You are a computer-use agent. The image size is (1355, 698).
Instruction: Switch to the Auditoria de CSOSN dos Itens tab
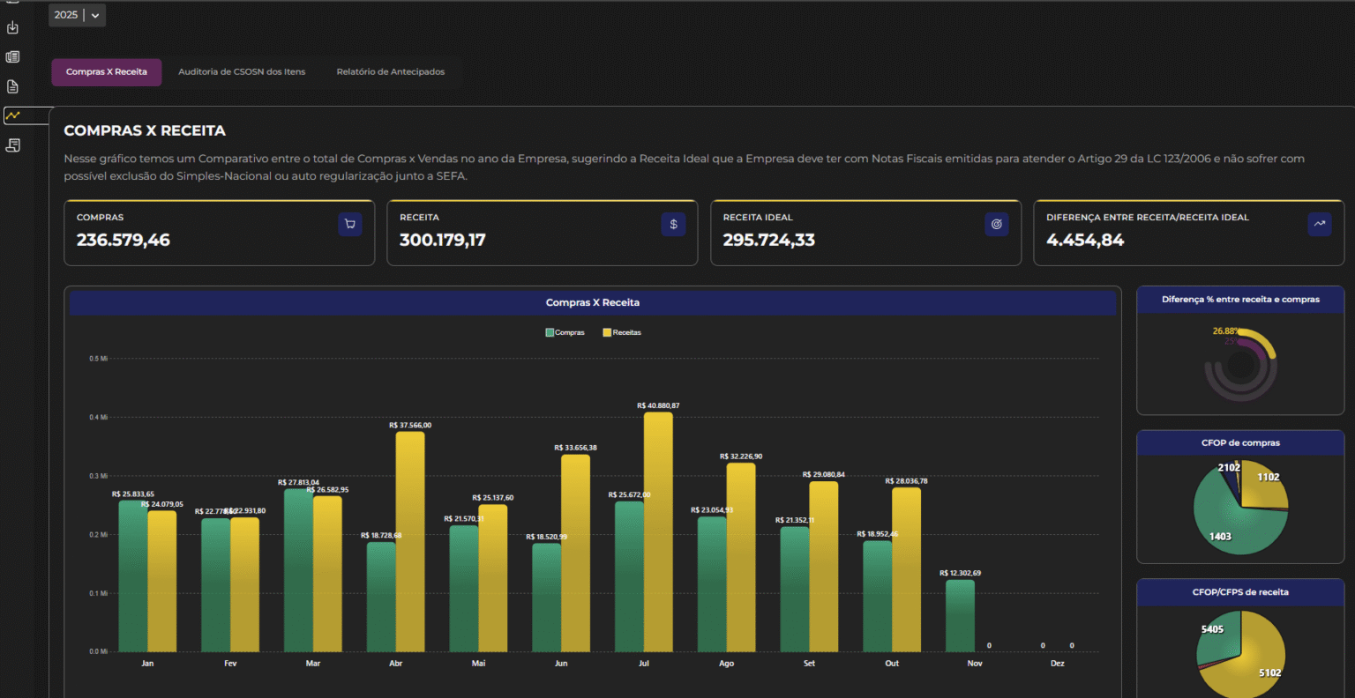(242, 71)
